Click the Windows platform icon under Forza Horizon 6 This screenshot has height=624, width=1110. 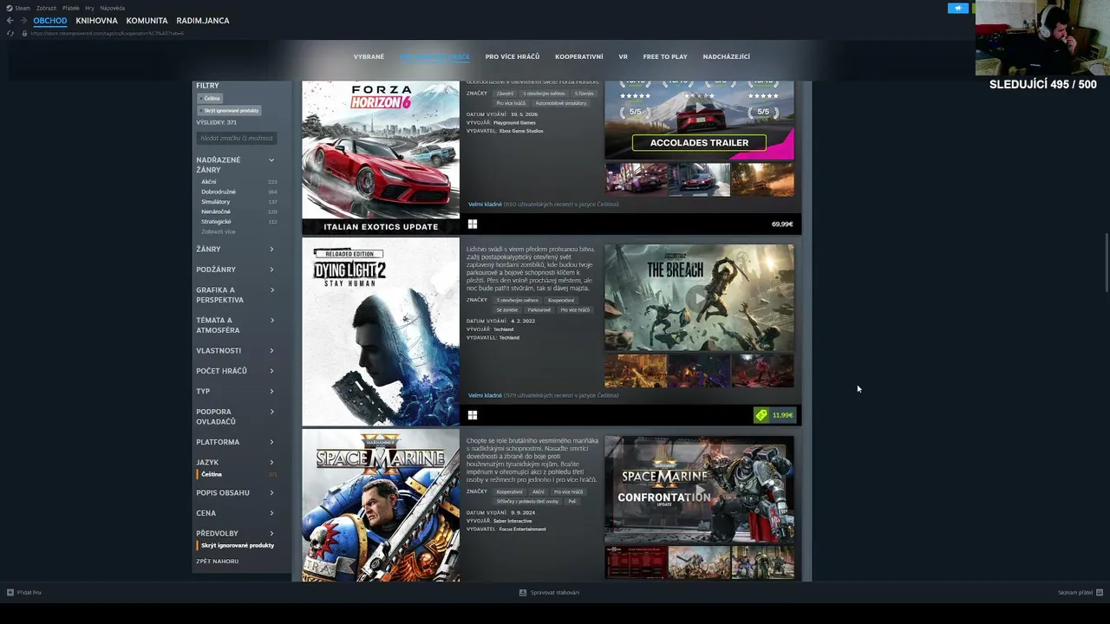[x=473, y=224]
